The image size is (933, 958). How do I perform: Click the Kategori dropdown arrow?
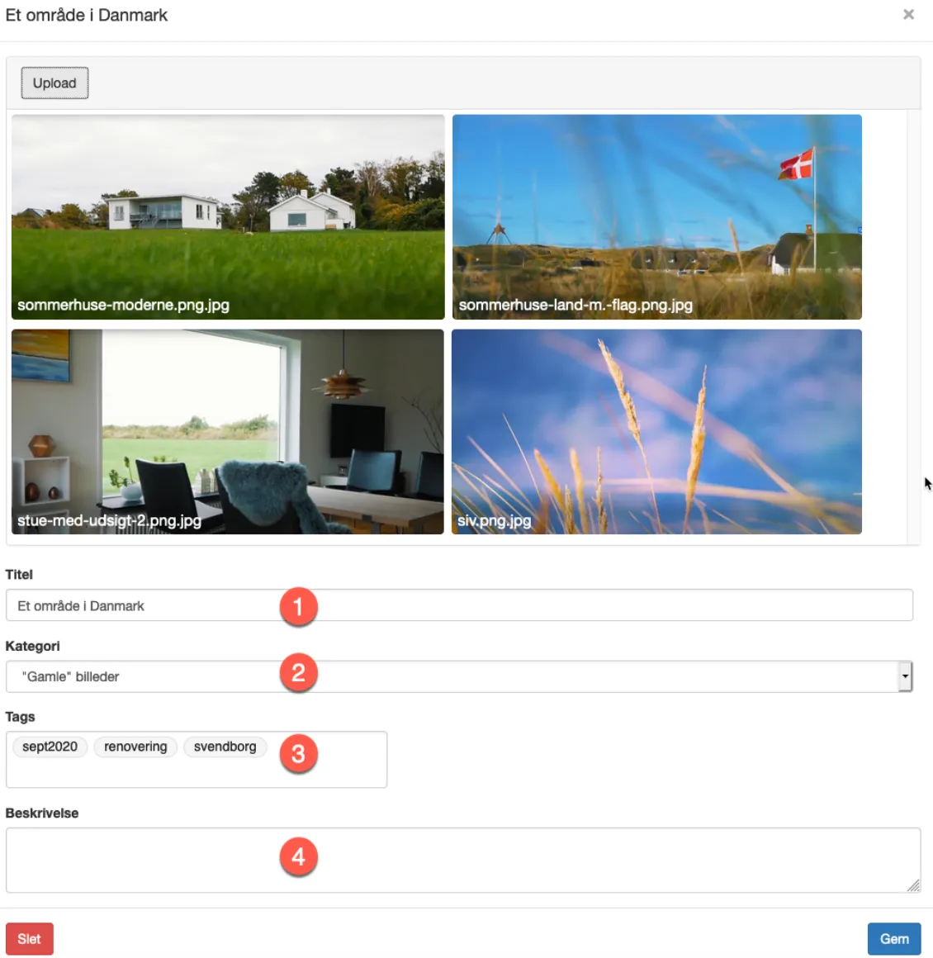[905, 676]
